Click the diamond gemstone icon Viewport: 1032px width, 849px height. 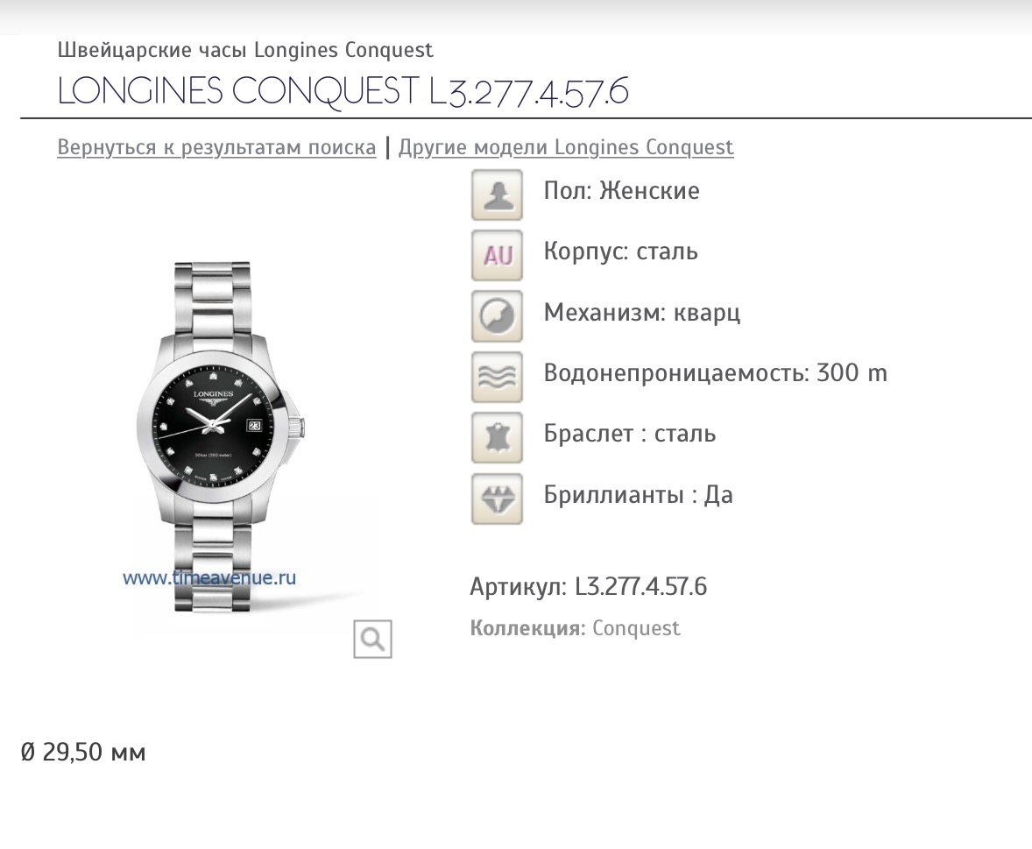497,499
